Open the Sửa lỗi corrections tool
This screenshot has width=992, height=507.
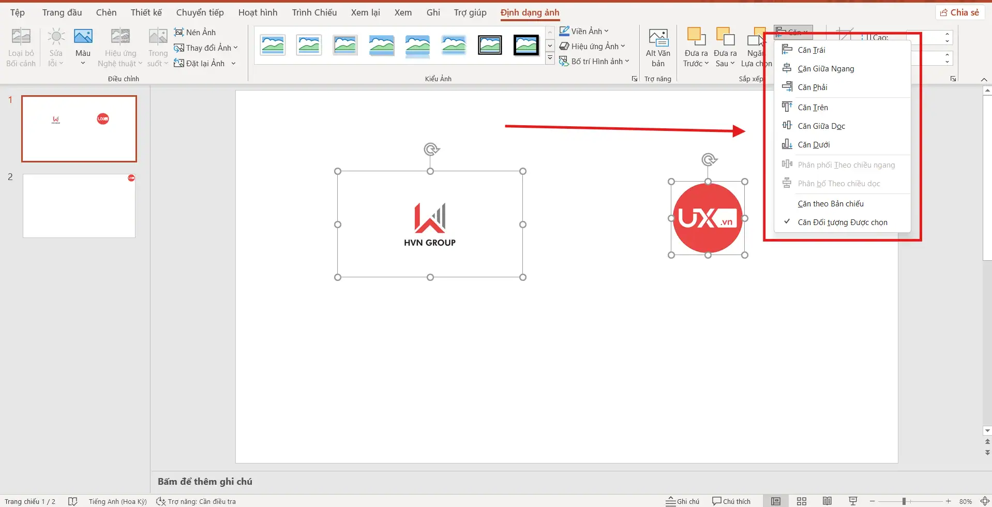(56, 48)
